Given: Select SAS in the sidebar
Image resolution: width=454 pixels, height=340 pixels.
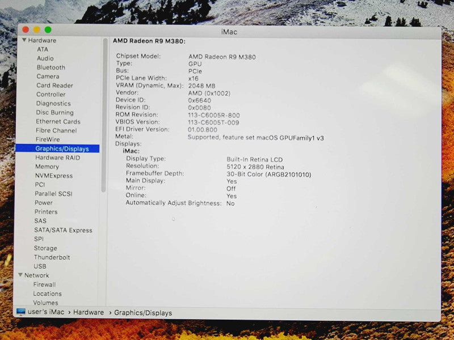Looking at the screenshot, I should (40, 221).
